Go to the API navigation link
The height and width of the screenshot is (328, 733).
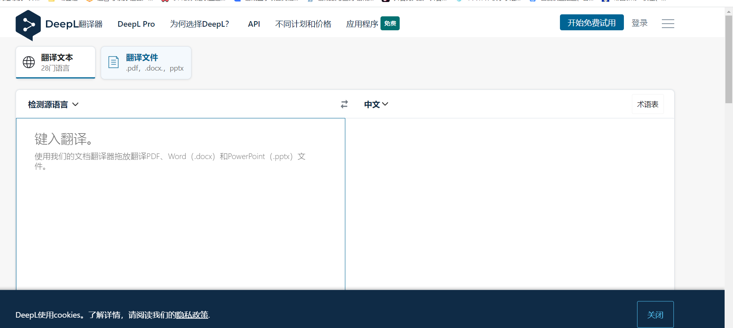tap(254, 24)
